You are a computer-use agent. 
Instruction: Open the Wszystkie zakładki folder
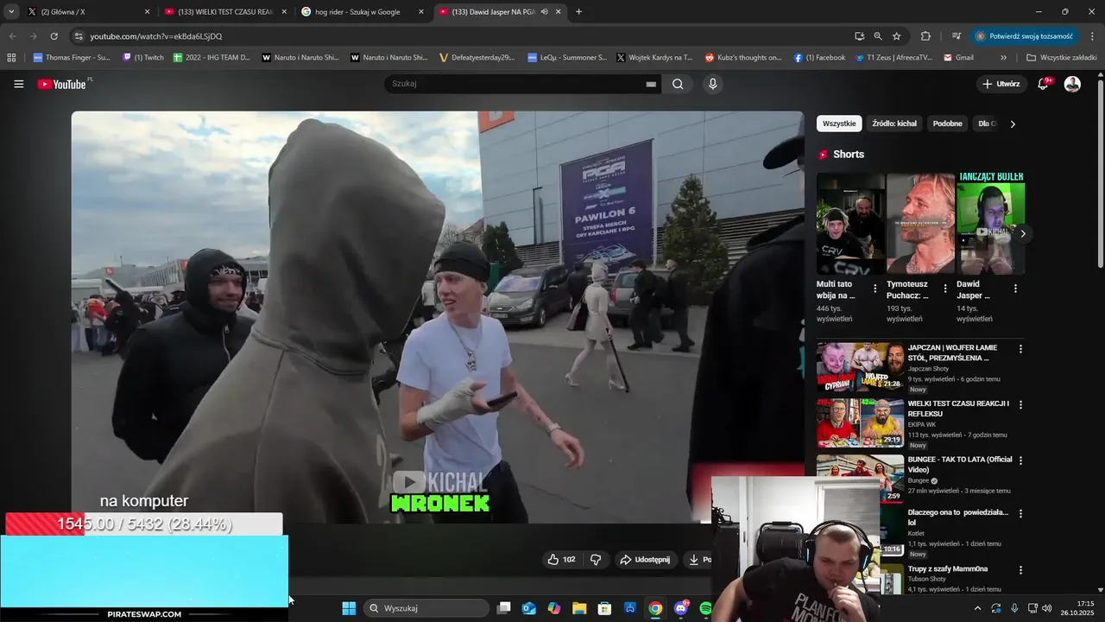1061,58
